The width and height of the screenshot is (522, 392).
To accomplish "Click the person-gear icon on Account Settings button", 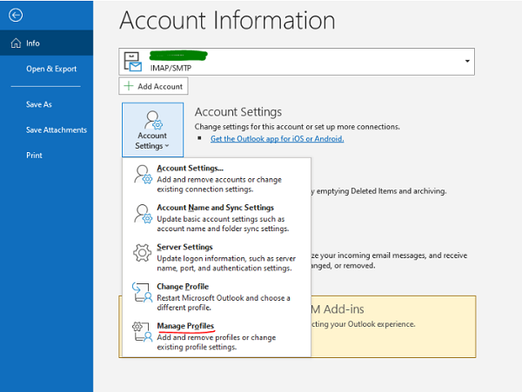I will pyautogui.click(x=153, y=120).
